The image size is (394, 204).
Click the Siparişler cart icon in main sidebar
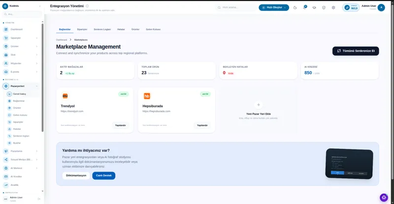point(6,38)
